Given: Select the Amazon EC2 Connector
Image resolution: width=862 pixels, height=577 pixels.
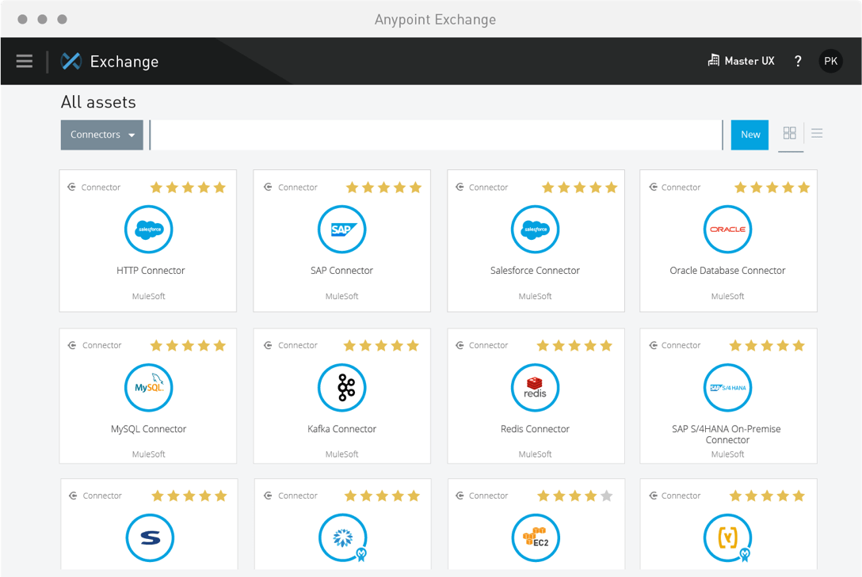Looking at the screenshot, I should tap(535, 538).
